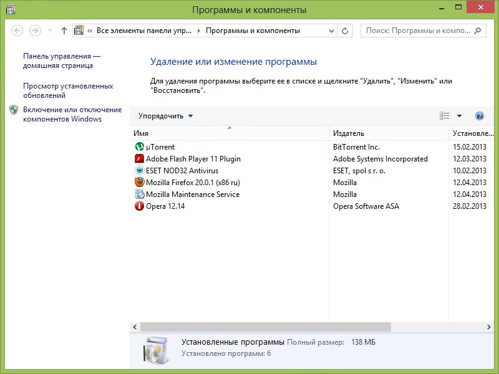This screenshot has width=499, height=374.
Task: Click the view layout icon
Action: point(444,116)
